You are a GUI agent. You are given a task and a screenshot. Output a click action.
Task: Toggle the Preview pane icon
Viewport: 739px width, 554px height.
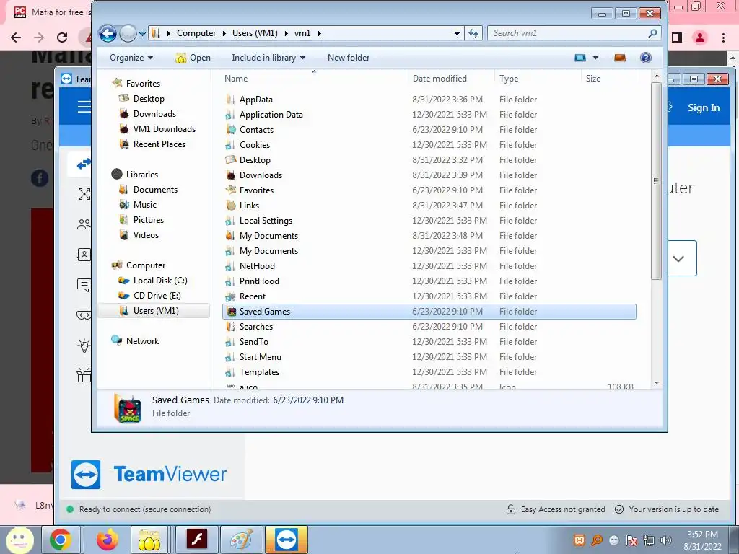coord(620,58)
